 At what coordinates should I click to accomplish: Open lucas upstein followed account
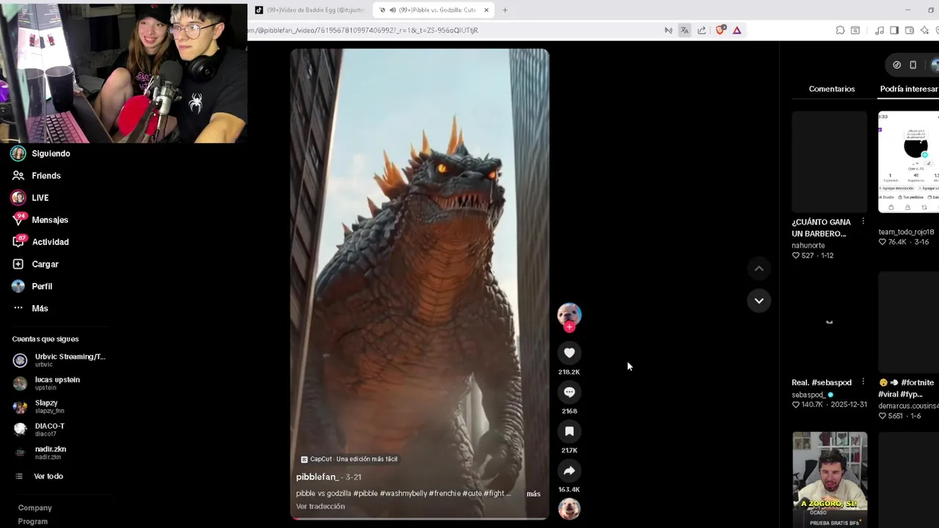coord(47,383)
